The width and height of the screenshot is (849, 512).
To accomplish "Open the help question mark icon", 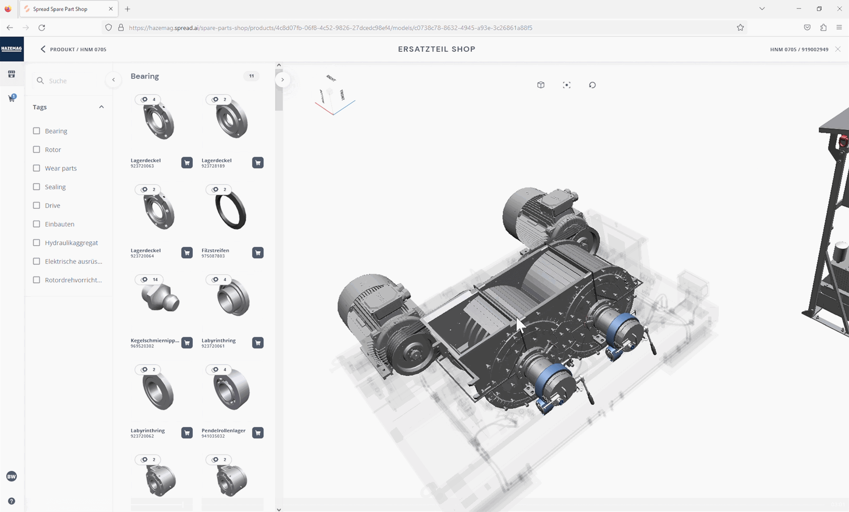I will click(x=11, y=501).
